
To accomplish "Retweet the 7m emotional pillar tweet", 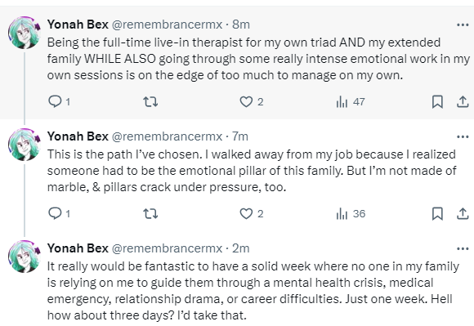I will (150, 213).
